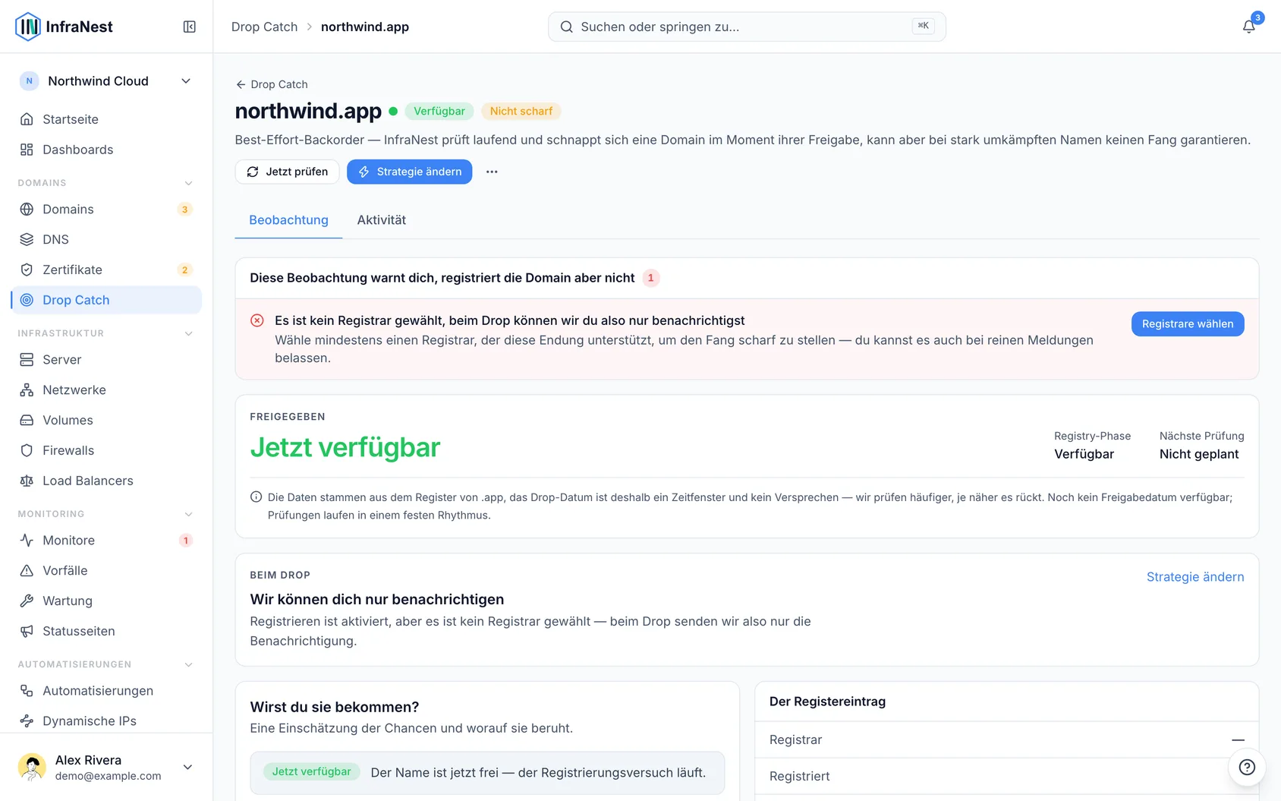Viewport: 1281px width, 801px height.
Task: Select Drop Catch in the sidebar
Action: 106,300
